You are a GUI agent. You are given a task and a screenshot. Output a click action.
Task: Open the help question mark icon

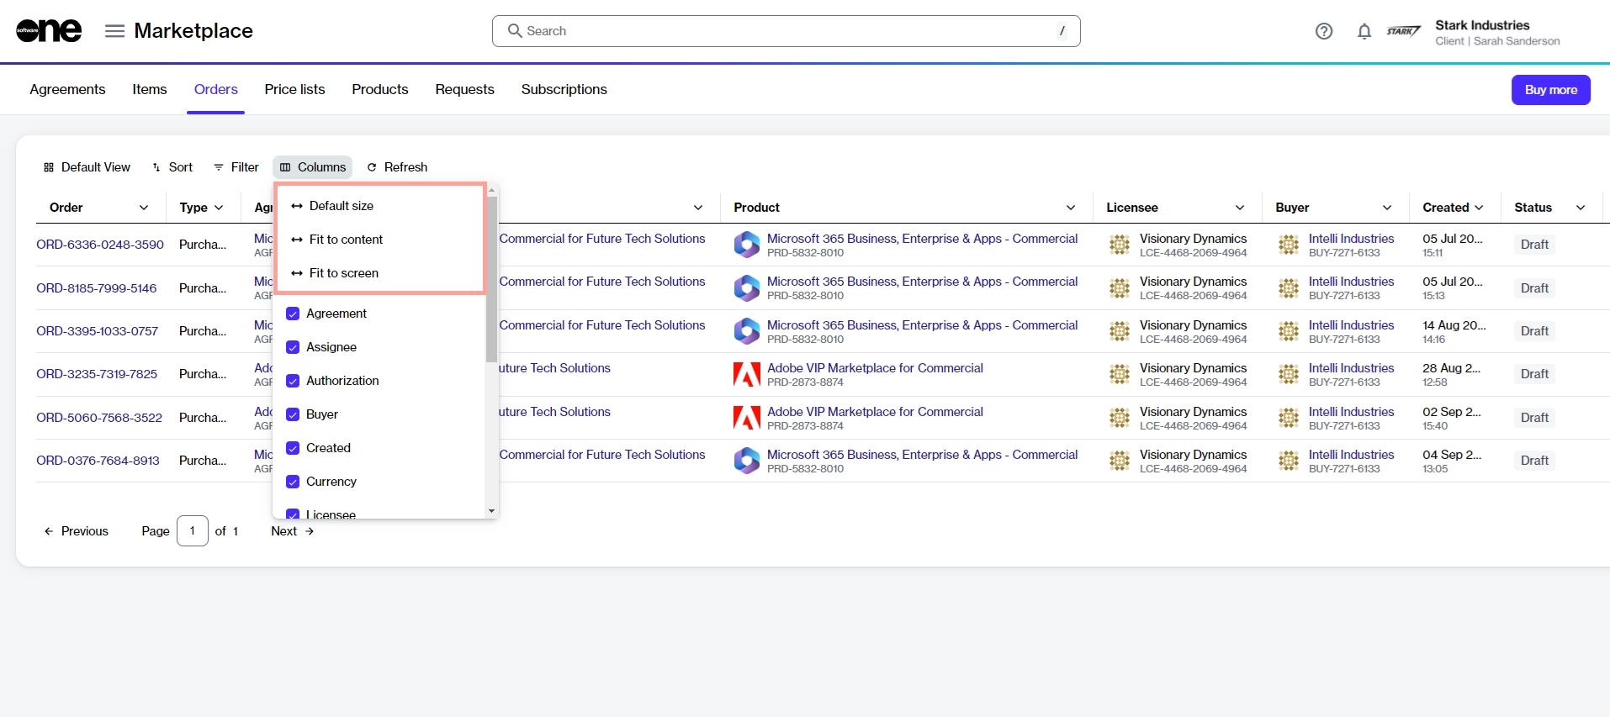pos(1323,31)
